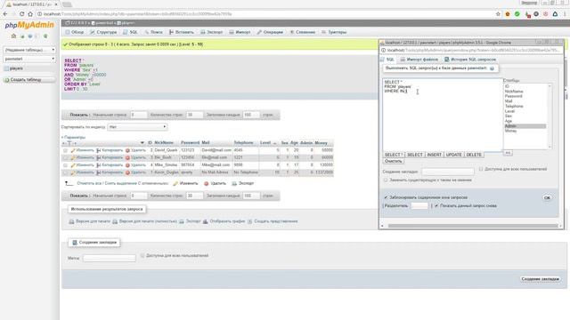This screenshot has height=320, width=570.
Task: Click Удалить for selected rows below table
Action: [x=215, y=183]
